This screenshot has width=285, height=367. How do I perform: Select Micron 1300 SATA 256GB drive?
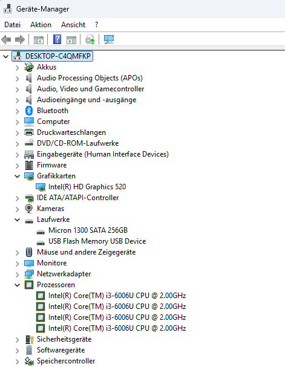click(x=88, y=230)
